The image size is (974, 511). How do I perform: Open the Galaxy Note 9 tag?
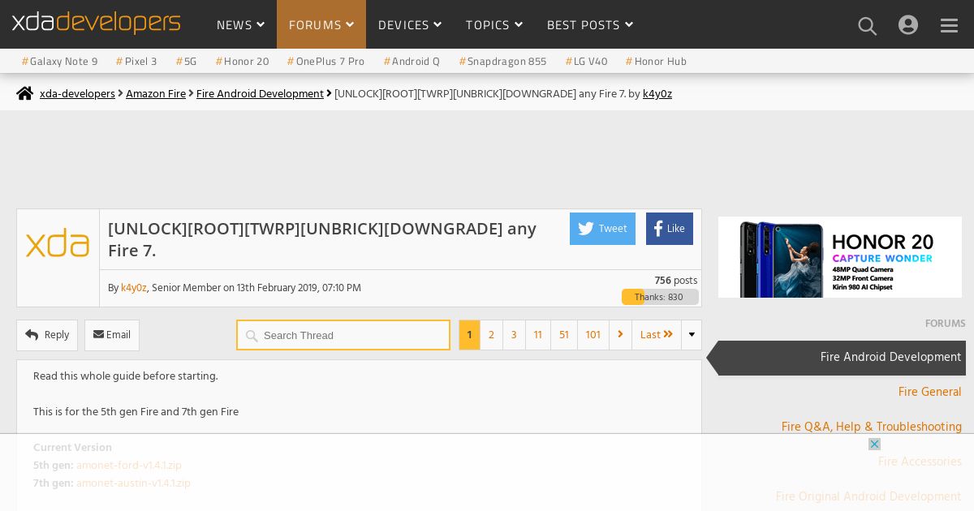(60, 62)
